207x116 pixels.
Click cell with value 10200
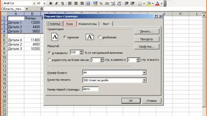(32, 49)
